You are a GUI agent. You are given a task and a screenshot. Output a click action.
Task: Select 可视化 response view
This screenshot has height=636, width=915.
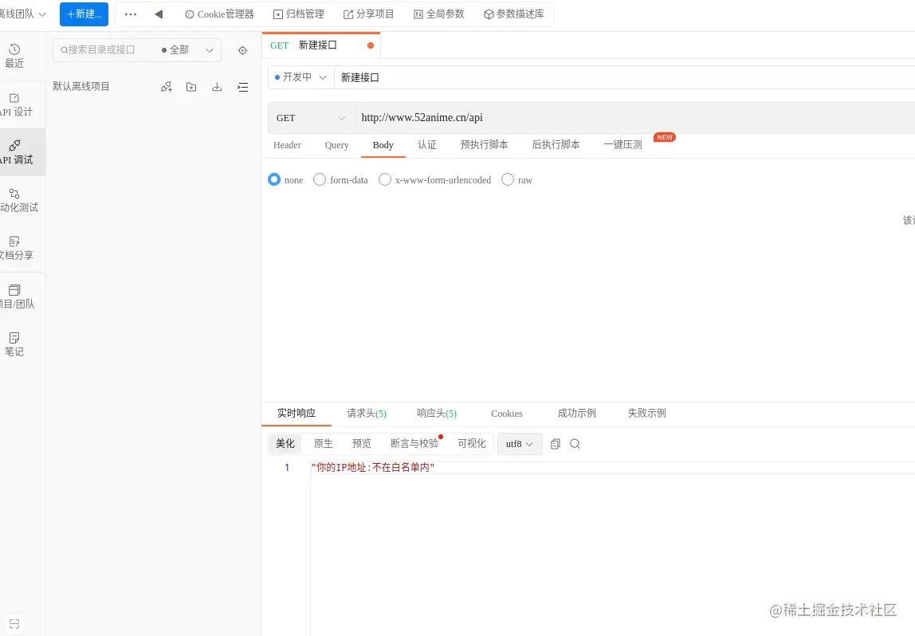point(472,443)
